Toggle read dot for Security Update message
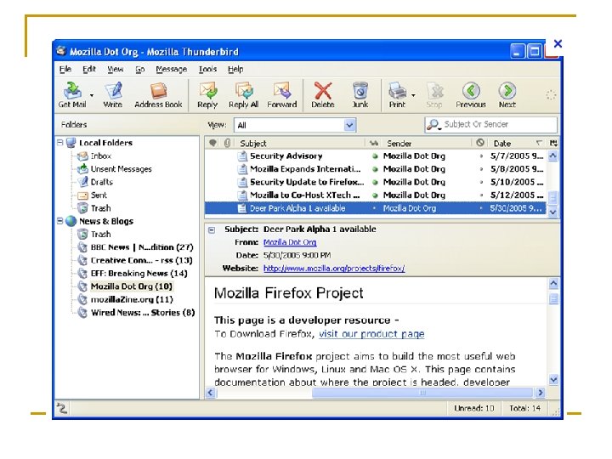 coord(375,182)
